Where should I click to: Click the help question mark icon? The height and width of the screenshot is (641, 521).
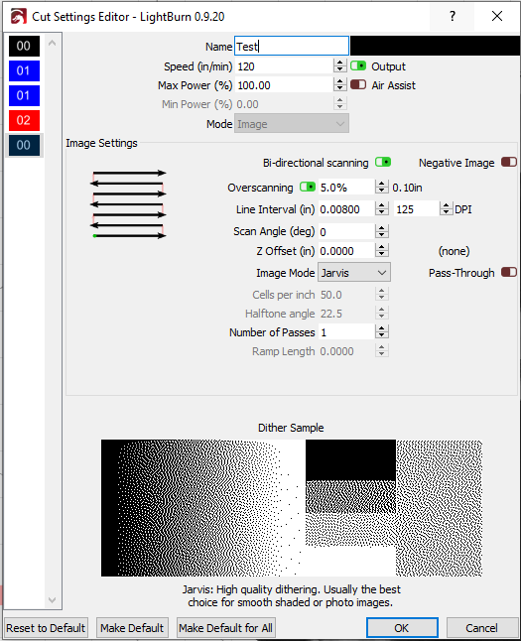point(452,16)
